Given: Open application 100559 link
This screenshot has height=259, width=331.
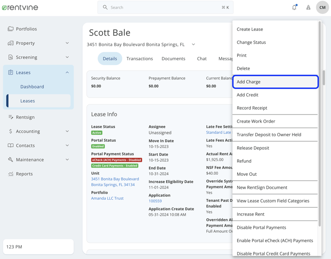Looking at the screenshot, I should pyautogui.click(x=155, y=201).
